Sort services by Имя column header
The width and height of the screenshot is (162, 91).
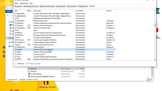point(16,11)
